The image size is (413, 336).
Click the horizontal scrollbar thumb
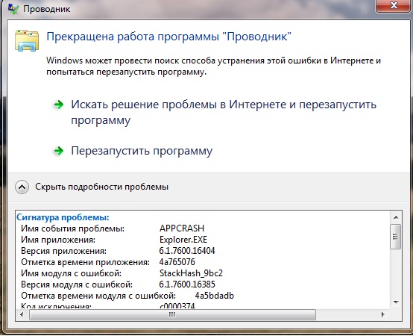pos(172,314)
